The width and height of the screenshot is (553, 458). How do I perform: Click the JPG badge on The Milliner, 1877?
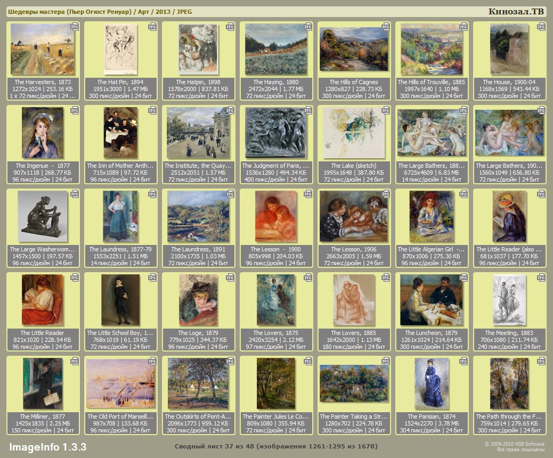[x=75, y=362]
